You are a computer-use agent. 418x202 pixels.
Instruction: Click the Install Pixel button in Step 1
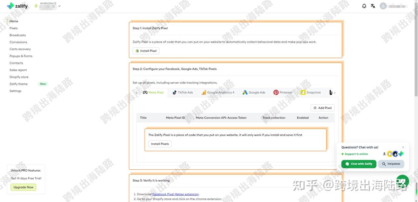tap(146, 50)
